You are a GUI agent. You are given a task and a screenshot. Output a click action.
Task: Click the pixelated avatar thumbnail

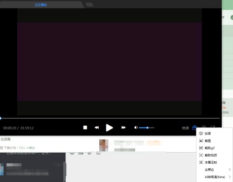[x=104, y=145]
